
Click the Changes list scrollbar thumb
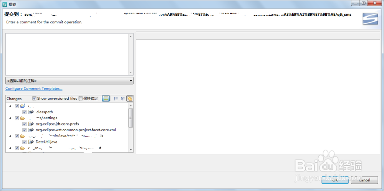pos(131,118)
